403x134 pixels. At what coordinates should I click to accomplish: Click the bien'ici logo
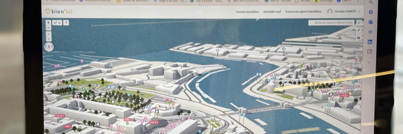point(58,12)
